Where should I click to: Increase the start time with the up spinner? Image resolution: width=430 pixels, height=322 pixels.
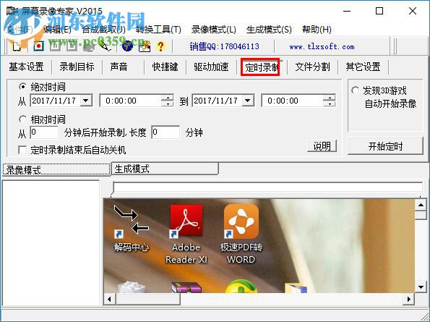click(167, 98)
